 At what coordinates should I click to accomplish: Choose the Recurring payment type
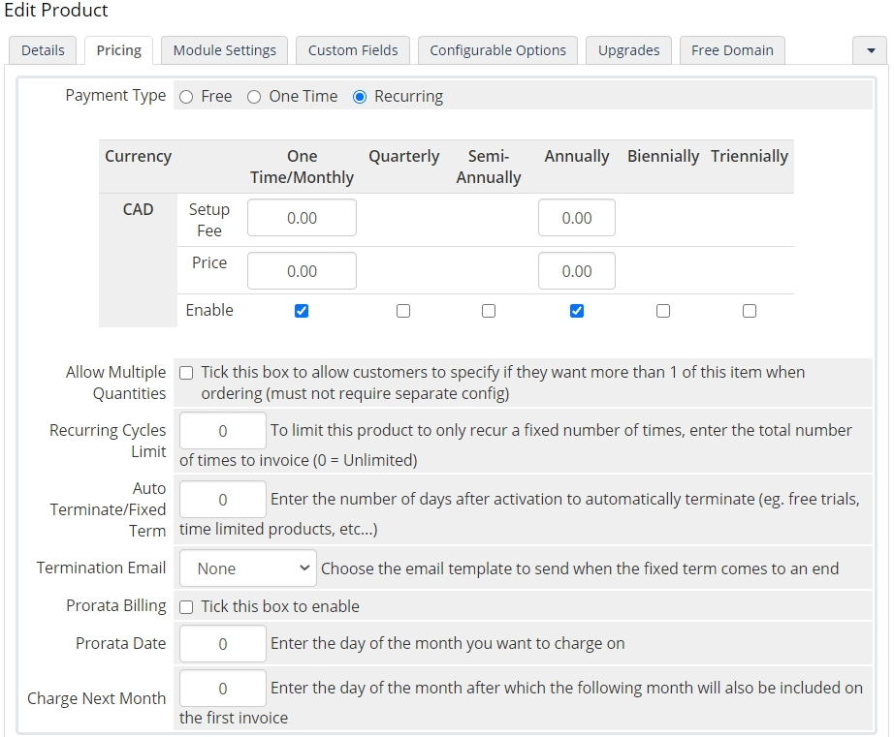pos(360,97)
